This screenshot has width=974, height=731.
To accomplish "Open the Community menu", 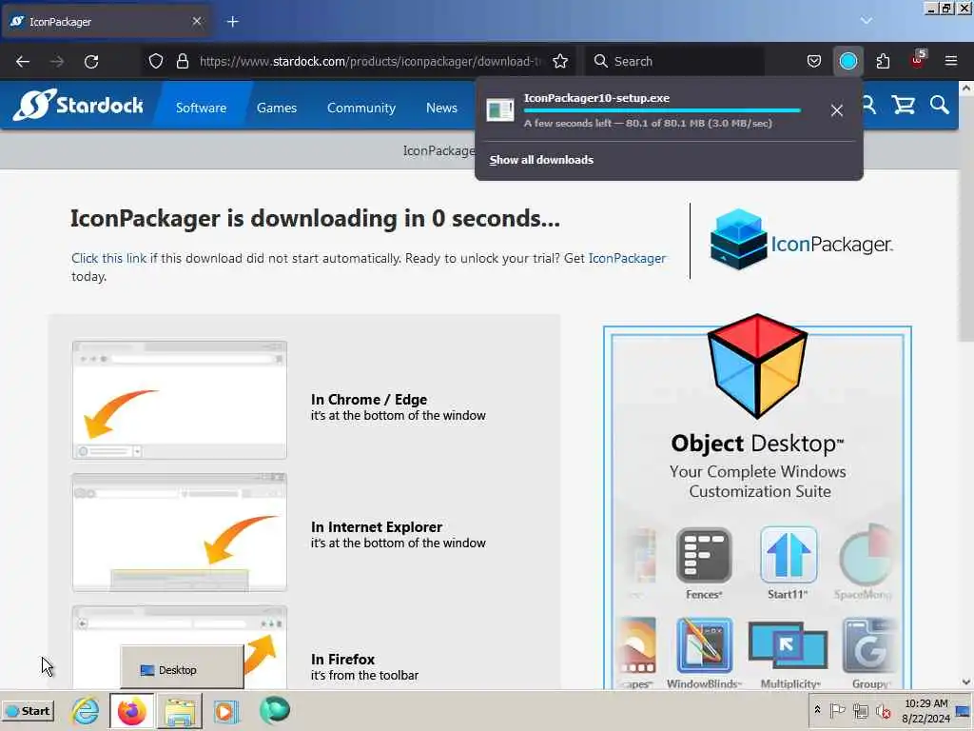I will 360,108.
